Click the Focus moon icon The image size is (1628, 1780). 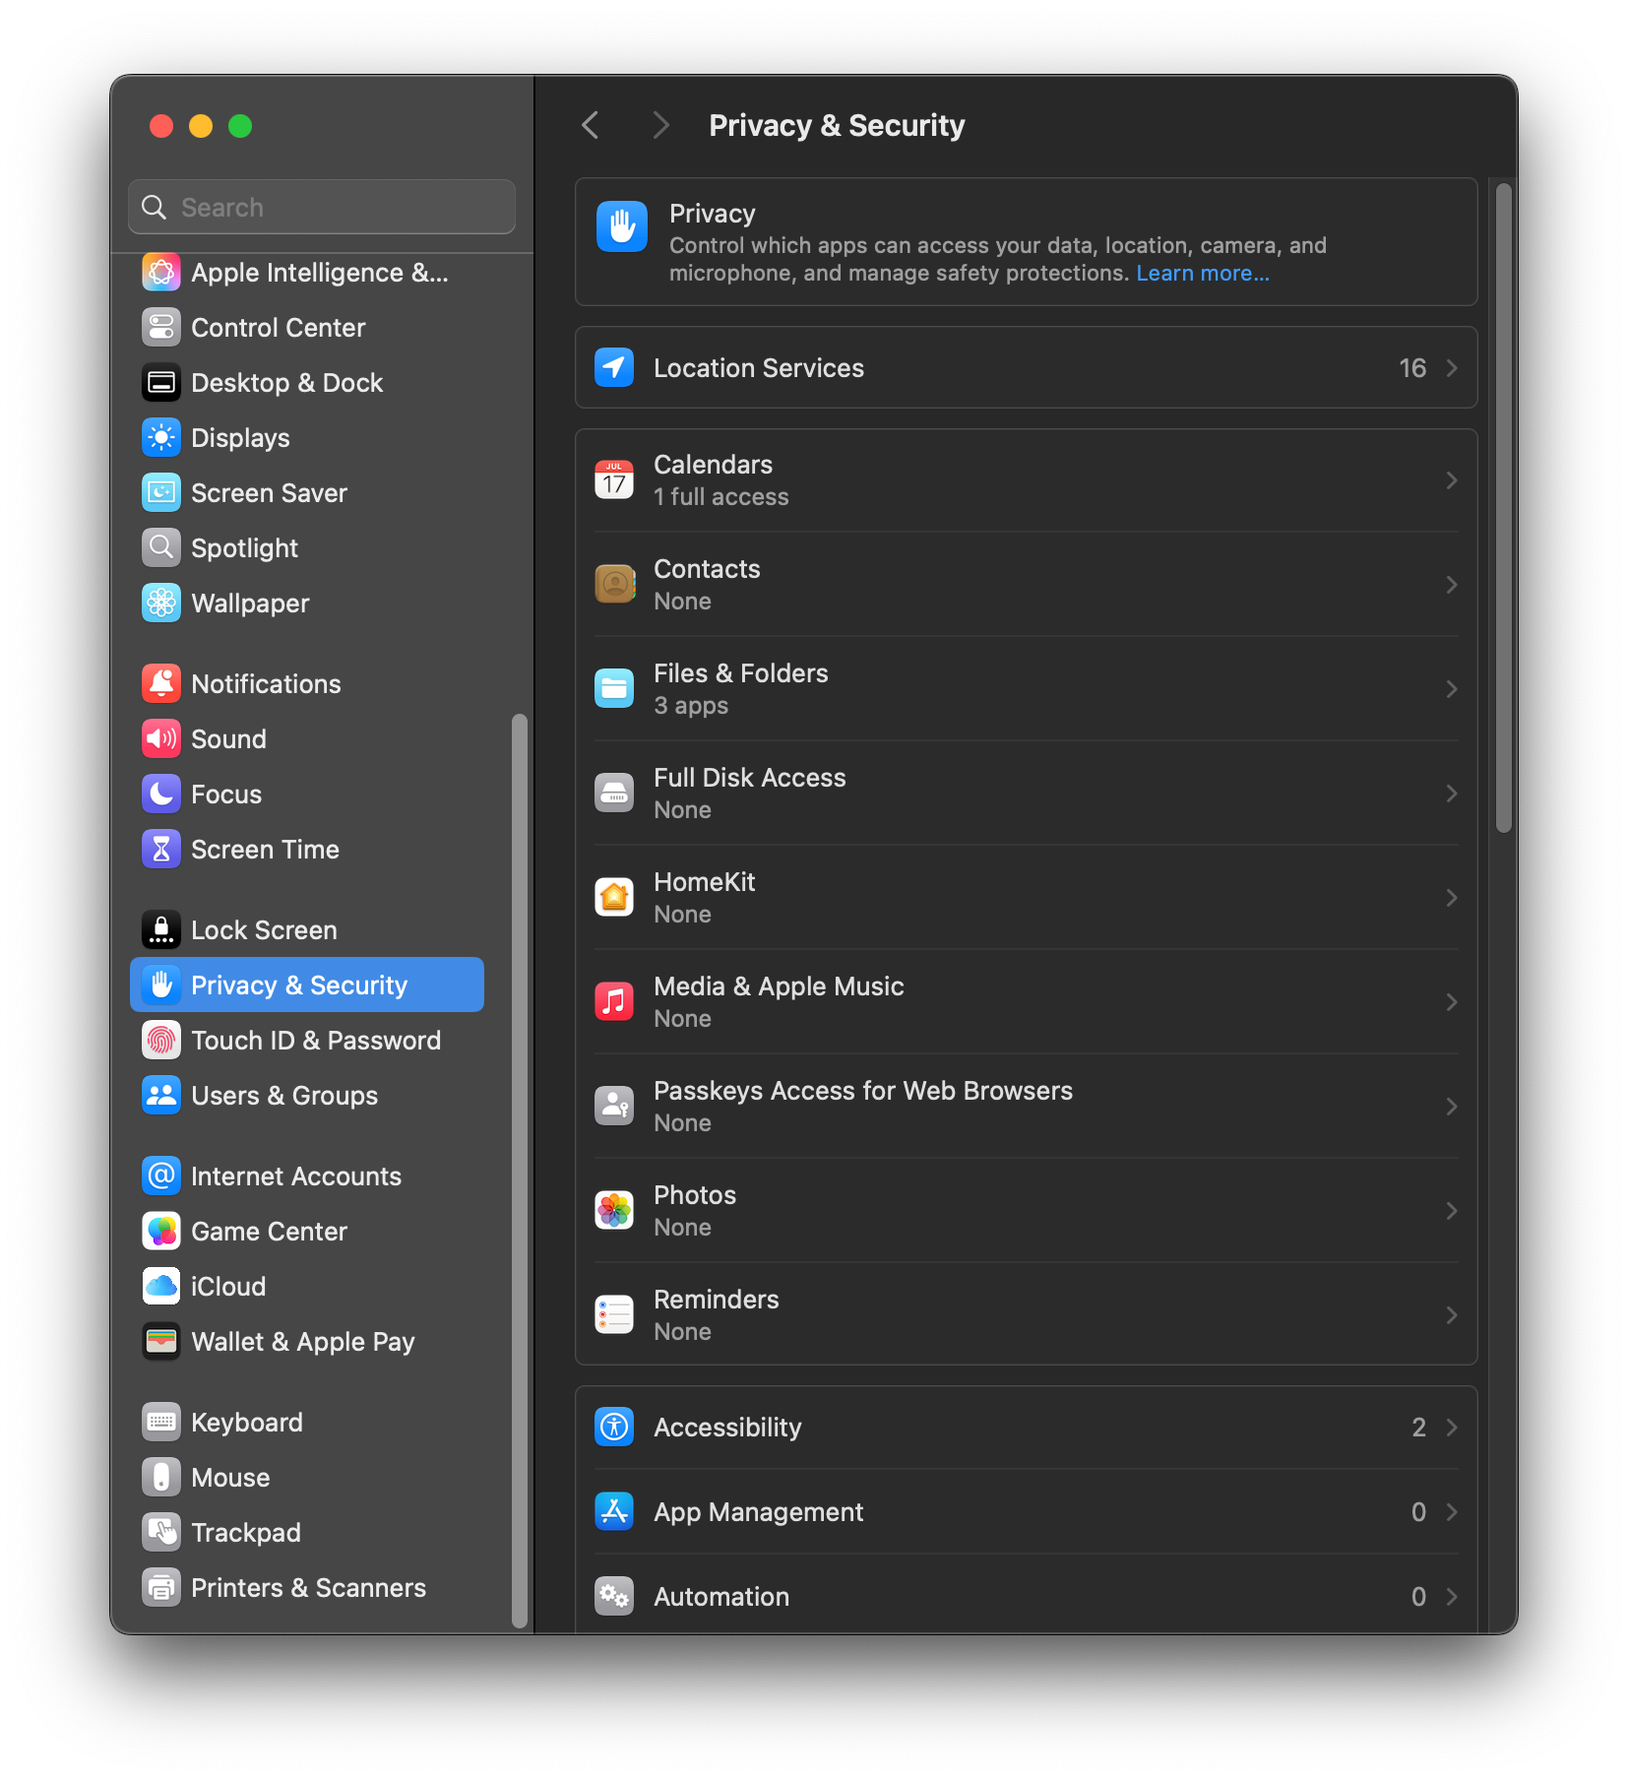(161, 795)
